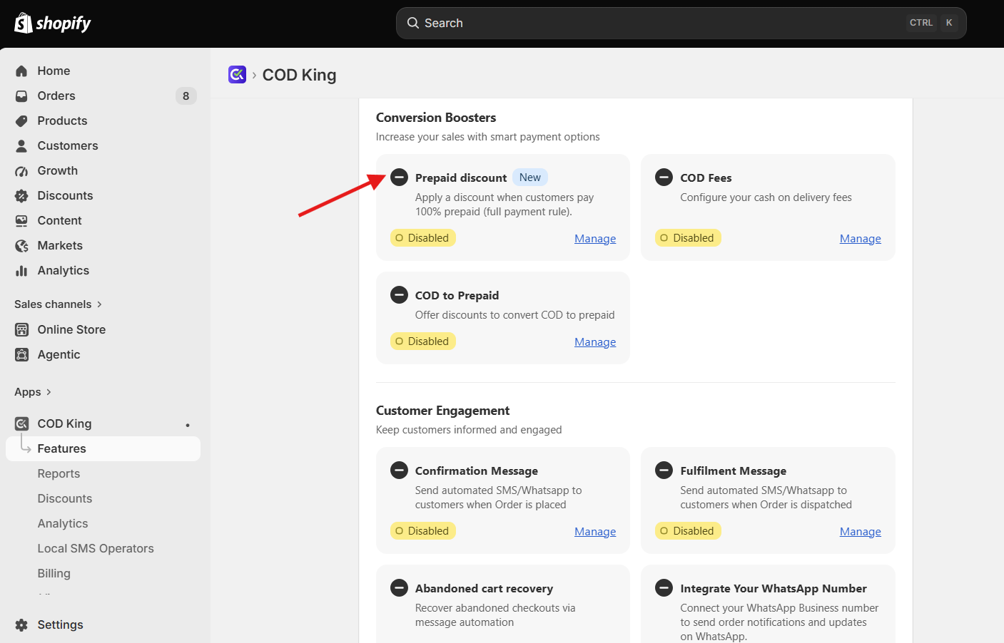Open Manage link for COD to Prepaid
The width and height of the screenshot is (1004, 643).
(x=595, y=342)
